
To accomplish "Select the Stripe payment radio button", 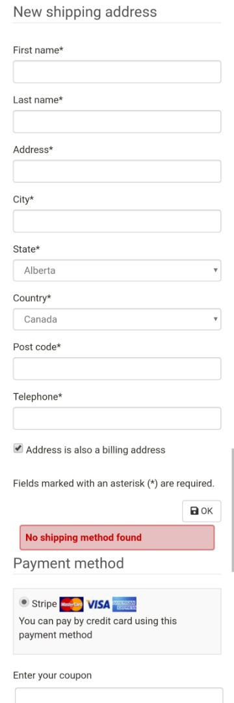I will (24, 603).
